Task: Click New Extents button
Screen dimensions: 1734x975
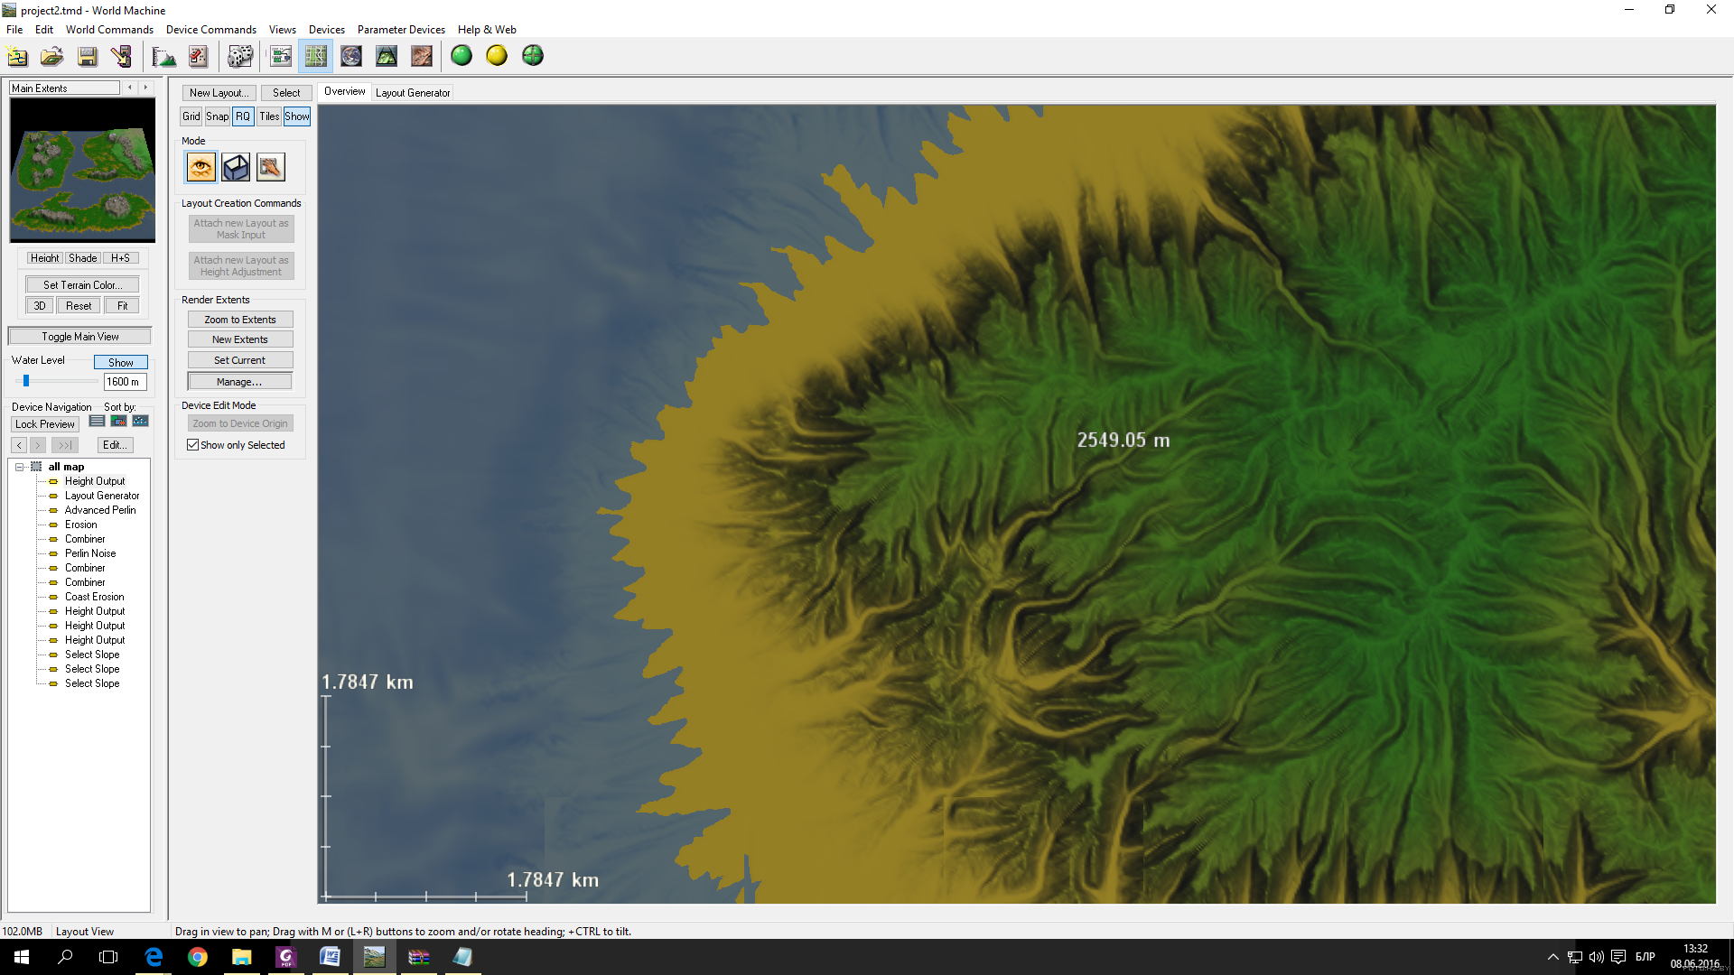Action: tap(240, 339)
